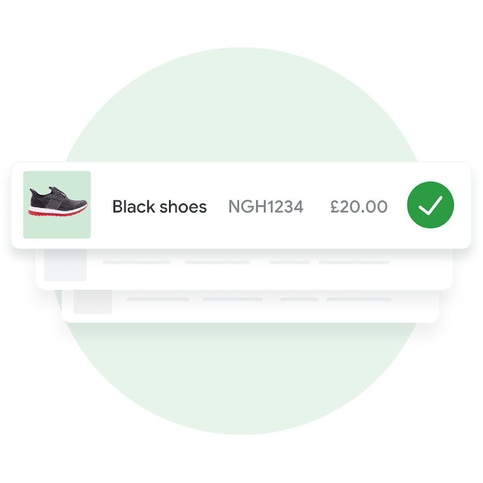Click the second row's second placeholder line
This screenshot has width=483, height=483.
[217, 263]
